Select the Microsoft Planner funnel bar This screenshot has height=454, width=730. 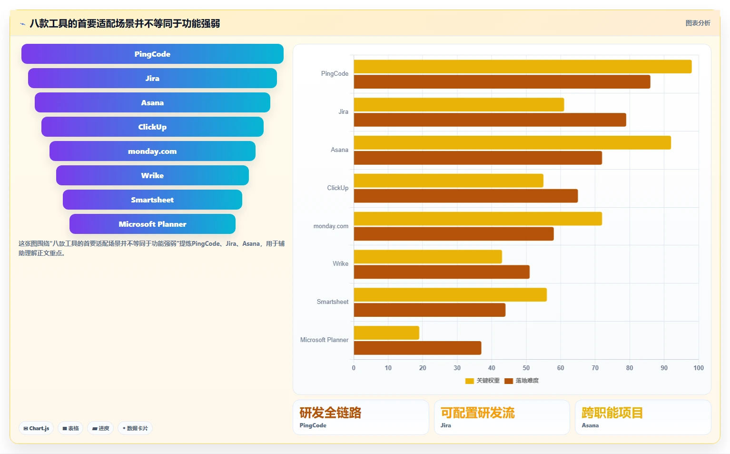(152, 224)
